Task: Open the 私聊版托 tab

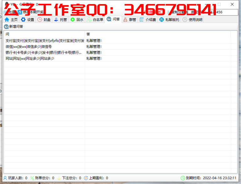Action: tap(169, 20)
